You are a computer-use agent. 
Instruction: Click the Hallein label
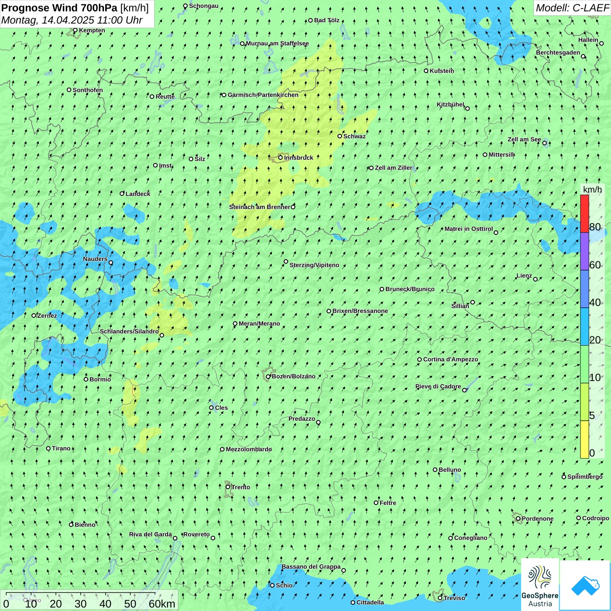tap(588, 40)
